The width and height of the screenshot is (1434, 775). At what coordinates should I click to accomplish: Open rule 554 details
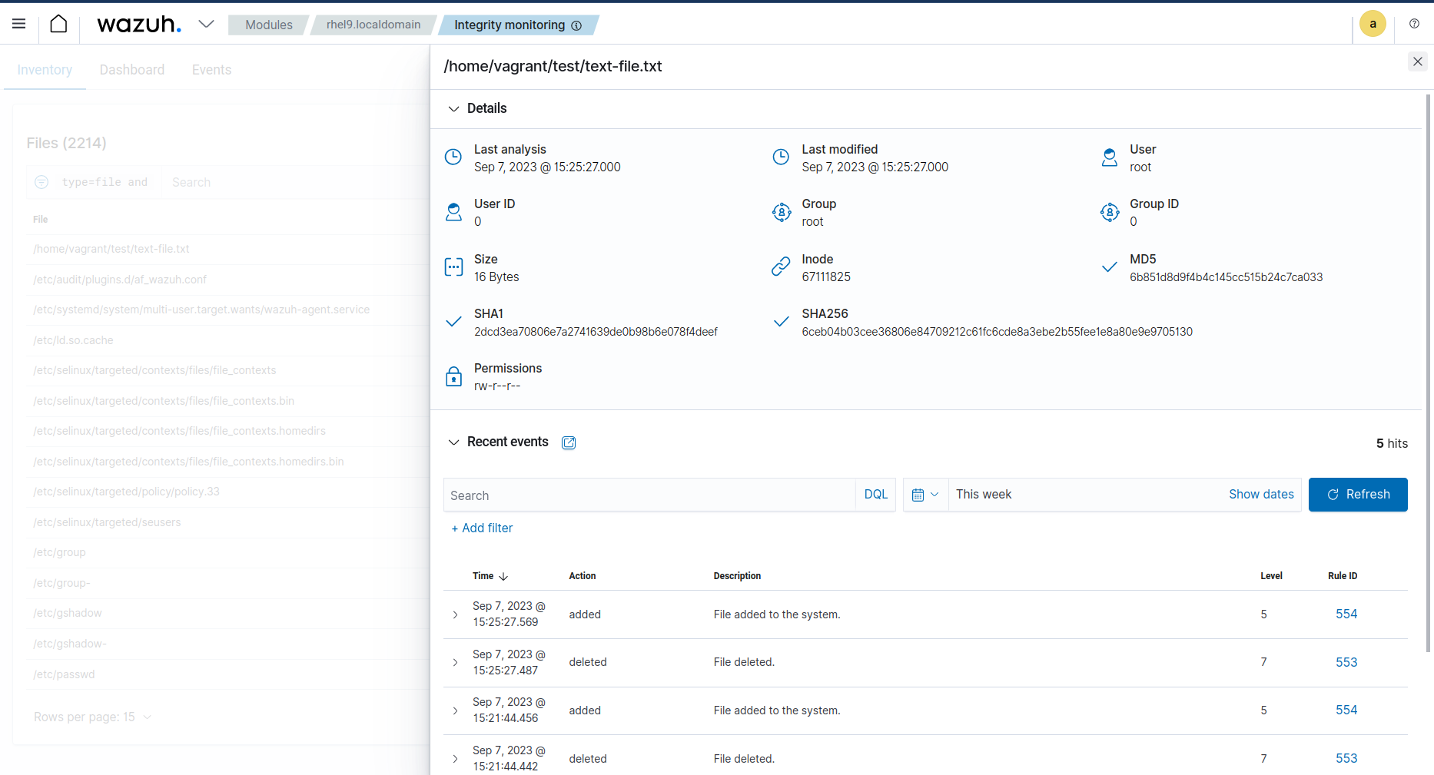coord(1346,614)
